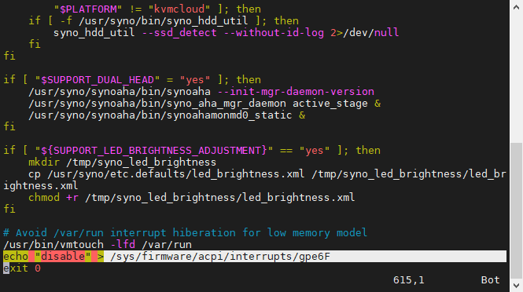This screenshot has height=292, width=523.
Task: Click "--init-mgr-daemon-version" flag
Action: (x=296, y=92)
